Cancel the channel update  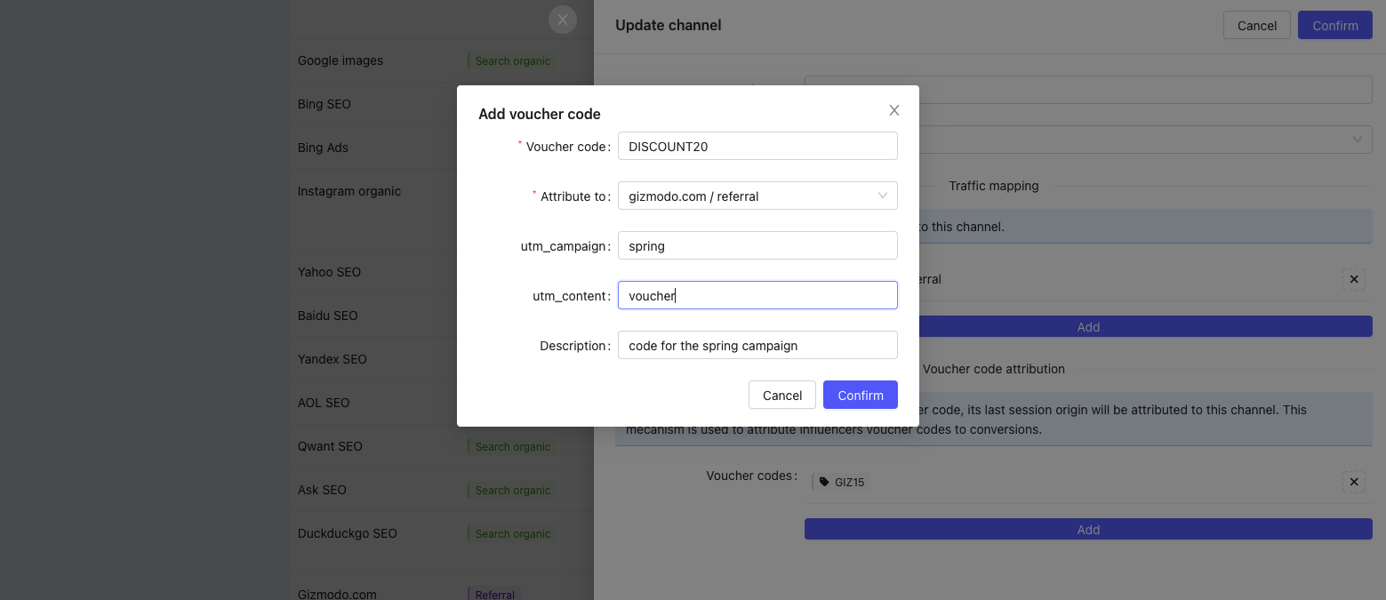pyautogui.click(x=1256, y=25)
